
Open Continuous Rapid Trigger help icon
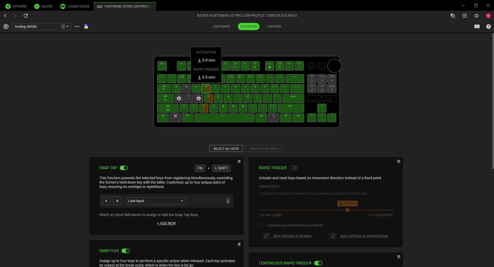(x=399, y=257)
